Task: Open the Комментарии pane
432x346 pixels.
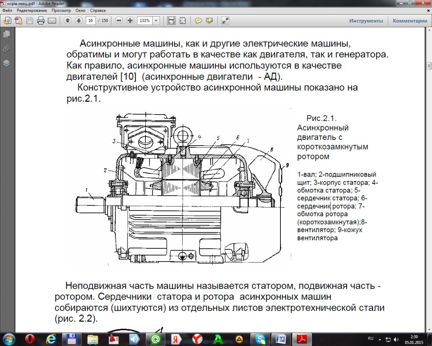Action: tap(410, 21)
